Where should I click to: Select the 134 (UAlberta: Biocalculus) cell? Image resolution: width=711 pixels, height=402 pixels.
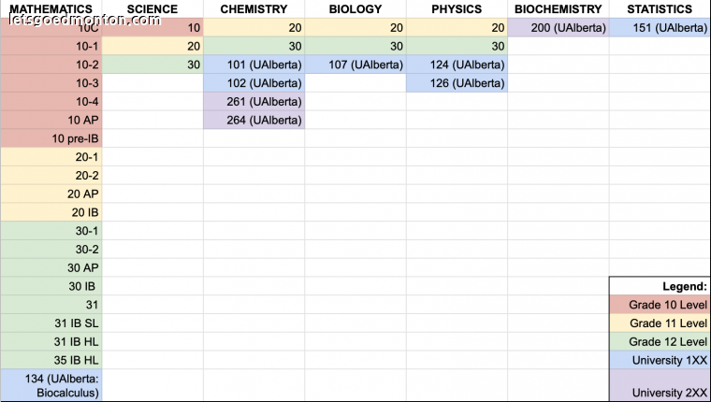pyautogui.click(x=51, y=385)
